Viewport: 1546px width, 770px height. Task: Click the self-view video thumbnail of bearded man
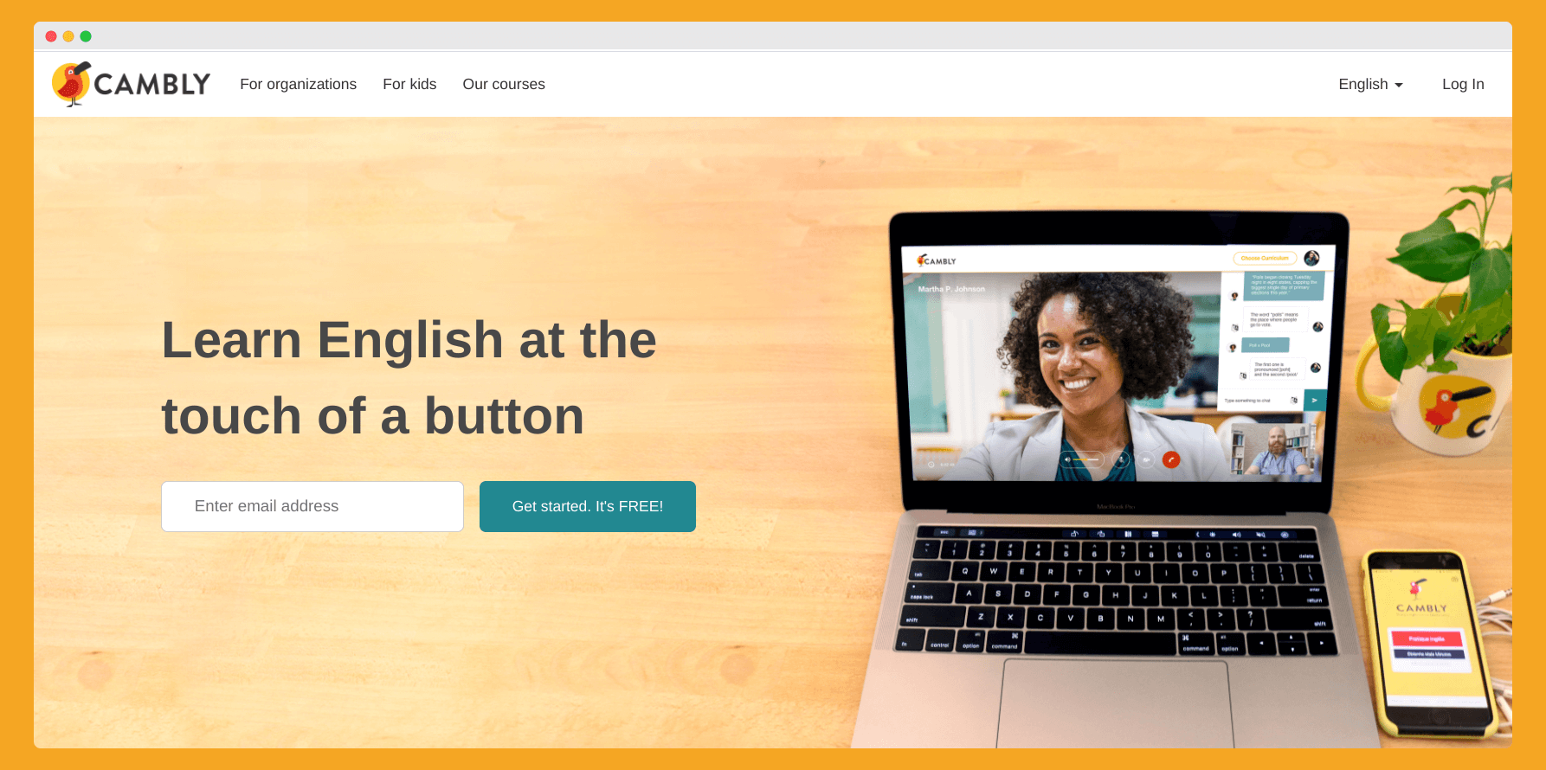(x=1272, y=447)
